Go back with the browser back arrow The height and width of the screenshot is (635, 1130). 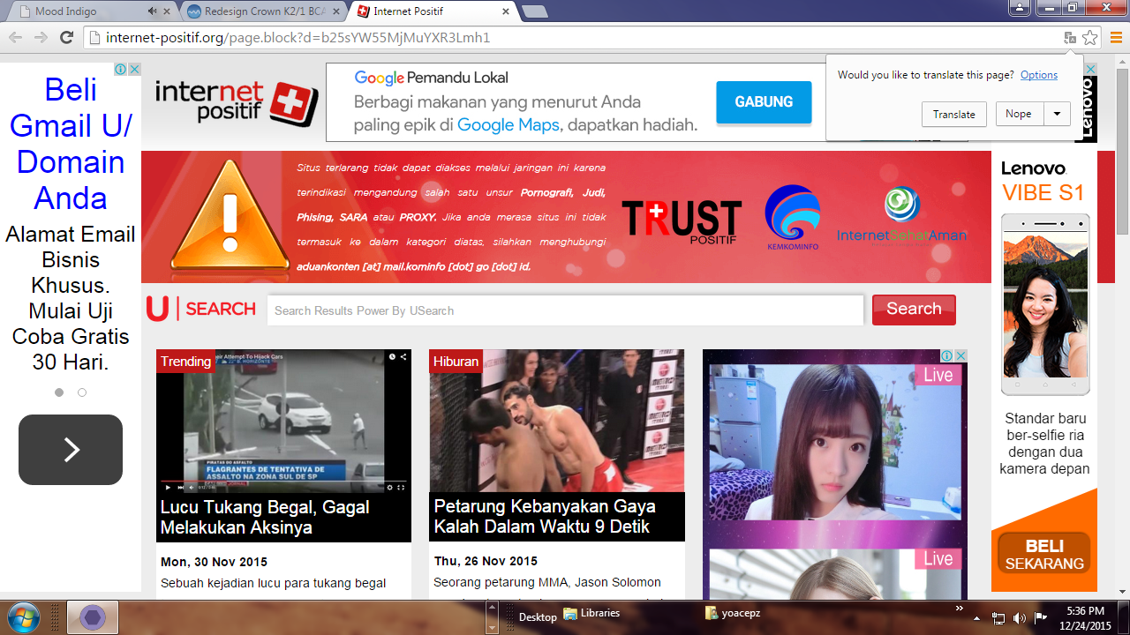[x=15, y=38]
